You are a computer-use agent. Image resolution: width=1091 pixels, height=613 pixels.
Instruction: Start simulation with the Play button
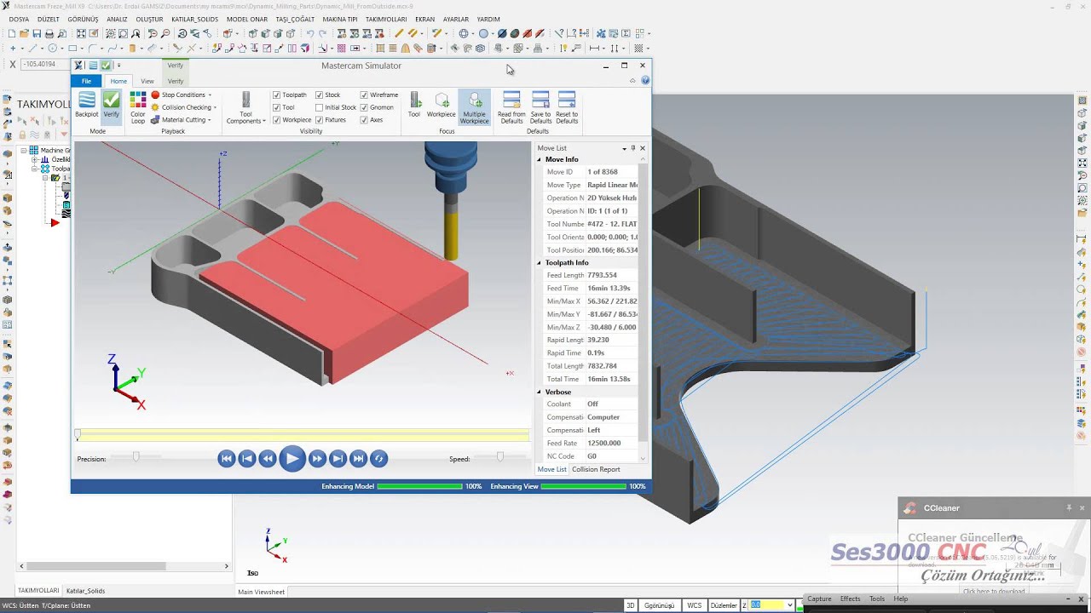click(292, 458)
